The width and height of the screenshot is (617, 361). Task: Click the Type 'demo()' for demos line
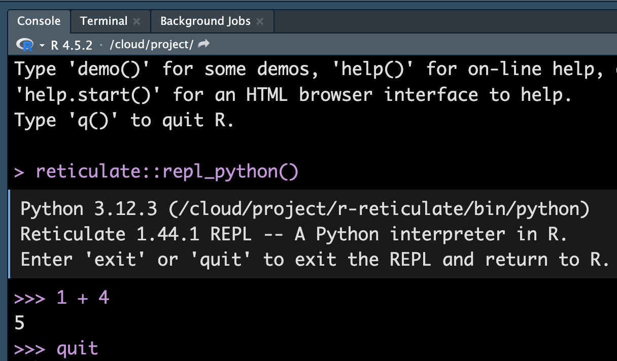click(304, 69)
